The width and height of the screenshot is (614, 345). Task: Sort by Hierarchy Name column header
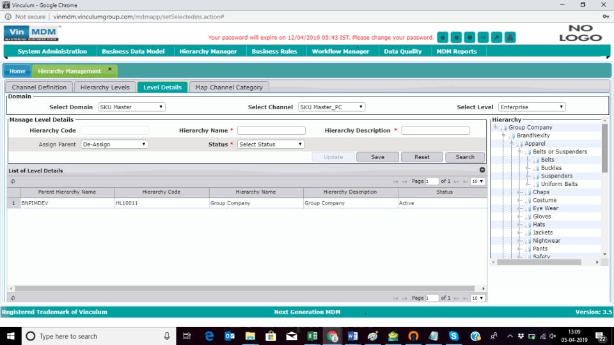coord(256,192)
